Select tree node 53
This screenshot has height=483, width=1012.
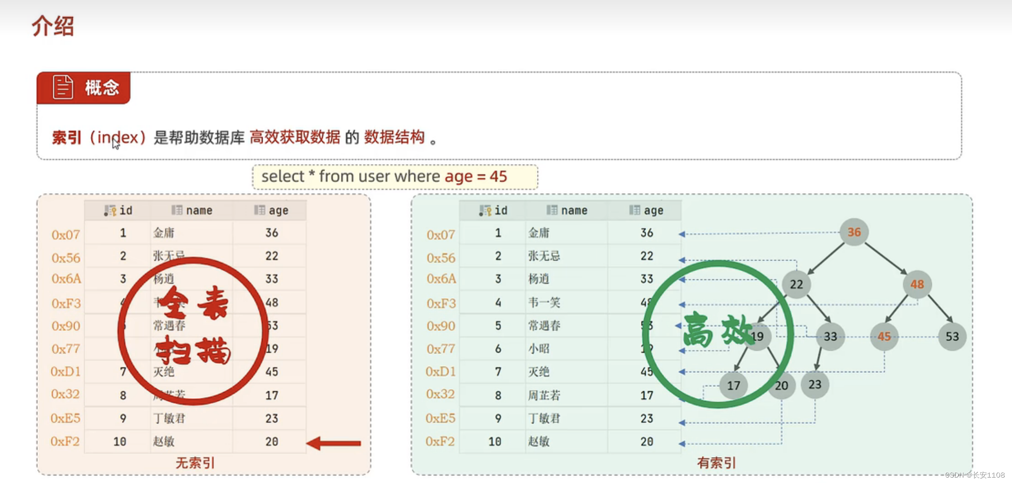952,336
